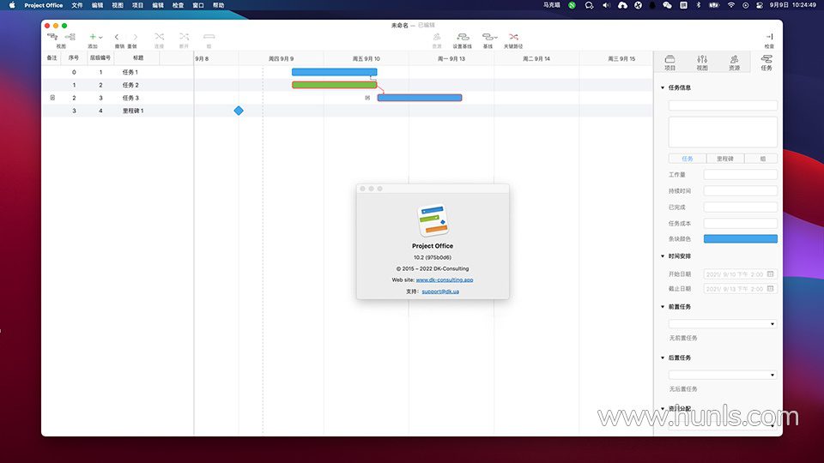This screenshot has width=824, height=463.
Task: Click the note icon in 任务 3 row
Action: pyautogui.click(x=52, y=98)
